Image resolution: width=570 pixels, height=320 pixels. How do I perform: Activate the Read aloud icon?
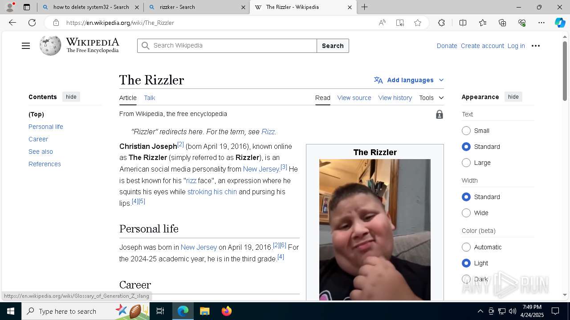tap(382, 23)
